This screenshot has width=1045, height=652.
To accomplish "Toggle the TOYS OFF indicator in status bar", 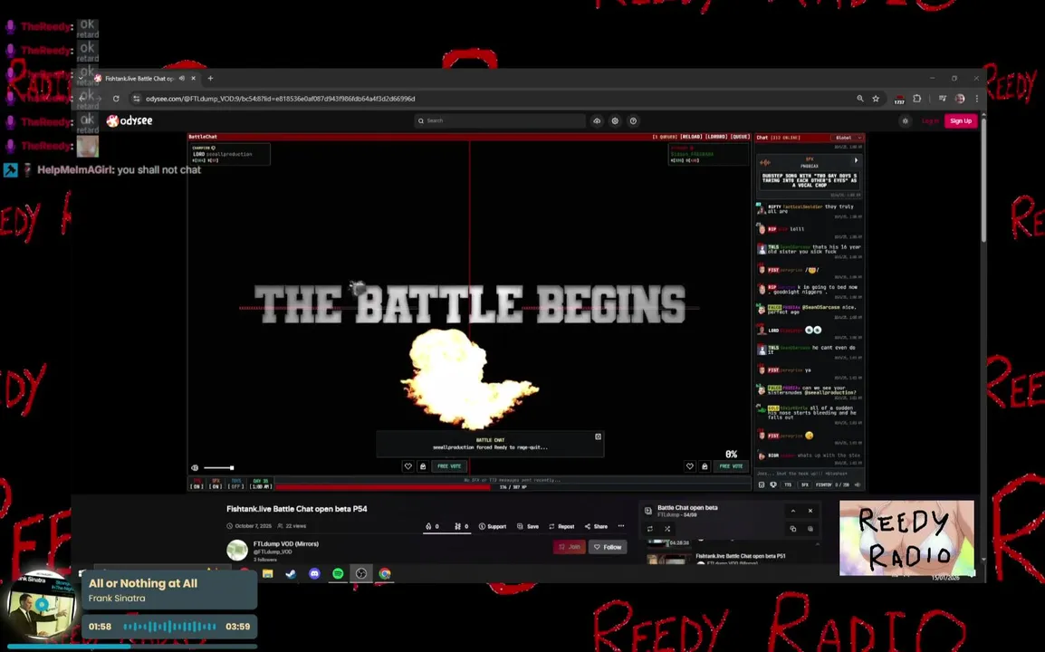I will (236, 484).
